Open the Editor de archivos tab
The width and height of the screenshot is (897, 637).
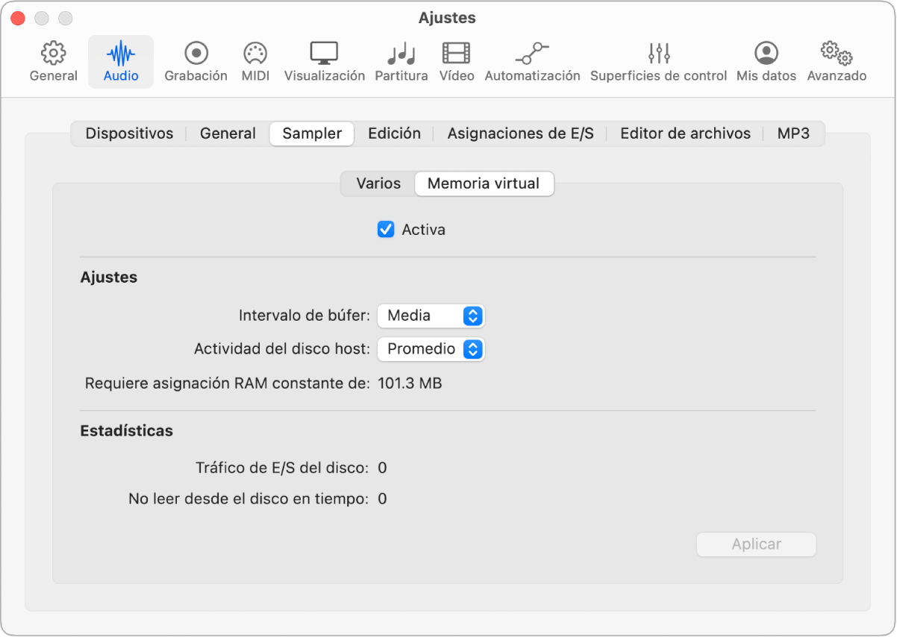pos(685,134)
